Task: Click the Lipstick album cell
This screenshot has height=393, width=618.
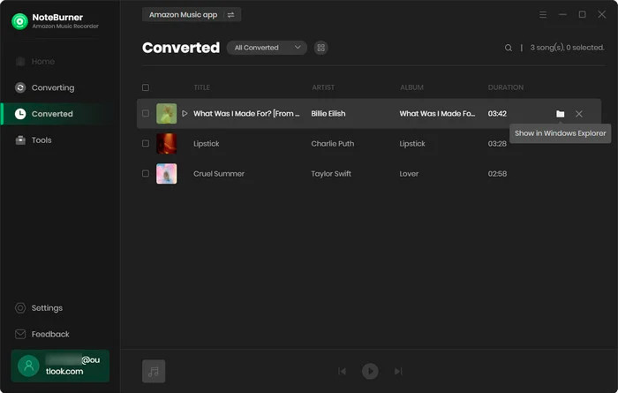Action: [x=412, y=143]
